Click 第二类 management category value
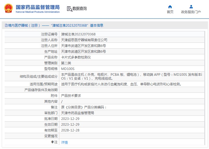 tap(66, 63)
